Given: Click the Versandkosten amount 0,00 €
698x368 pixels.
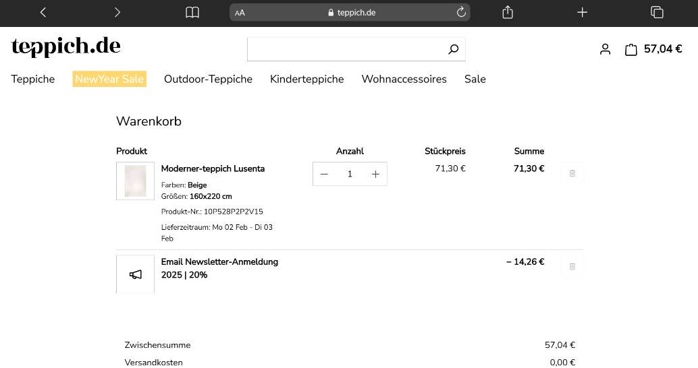Looking at the screenshot, I should point(562,362).
